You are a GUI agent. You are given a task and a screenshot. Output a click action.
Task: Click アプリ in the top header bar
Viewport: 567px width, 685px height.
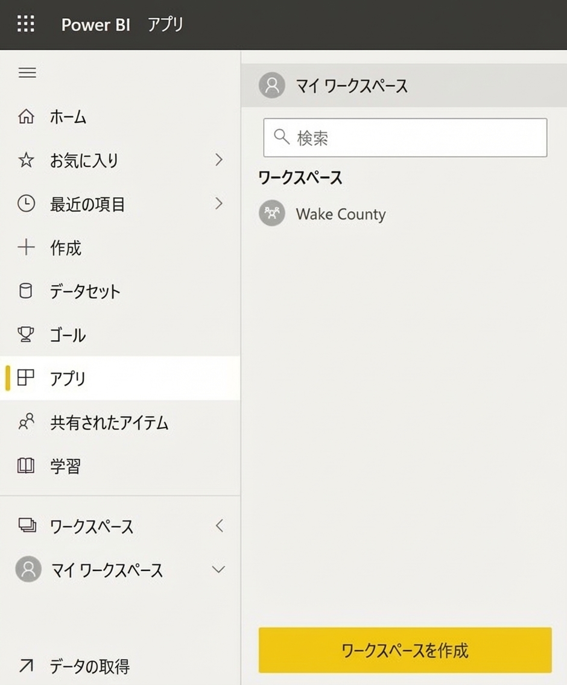(165, 25)
